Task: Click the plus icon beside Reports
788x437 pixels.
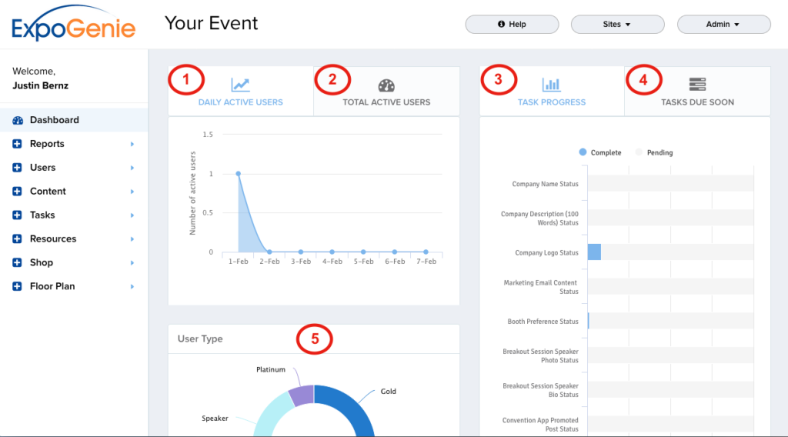Action: (x=18, y=144)
